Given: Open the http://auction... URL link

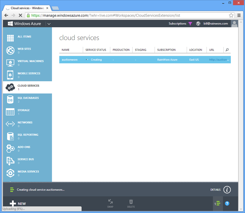Looking at the screenshot, I should click(219, 60).
